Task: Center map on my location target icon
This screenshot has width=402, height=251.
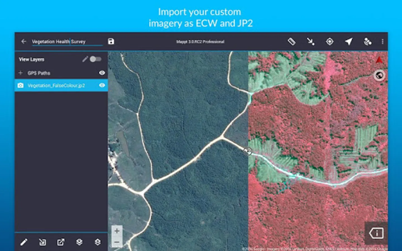Action: click(x=330, y=42)
